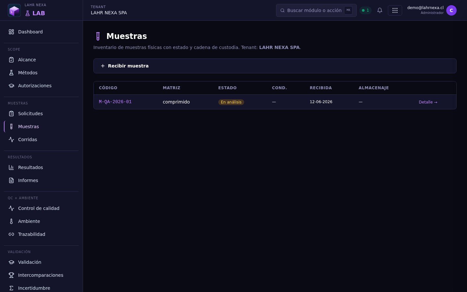
Task: Click the MATRIZ column header
Action: [x=172, y=88]
